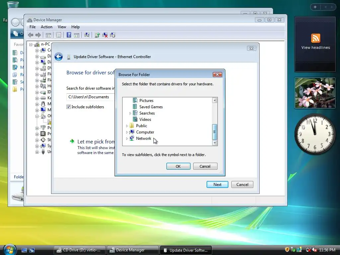Click the processor chip icon in device tree
340x255 pixels.
[x=43, y=134]
